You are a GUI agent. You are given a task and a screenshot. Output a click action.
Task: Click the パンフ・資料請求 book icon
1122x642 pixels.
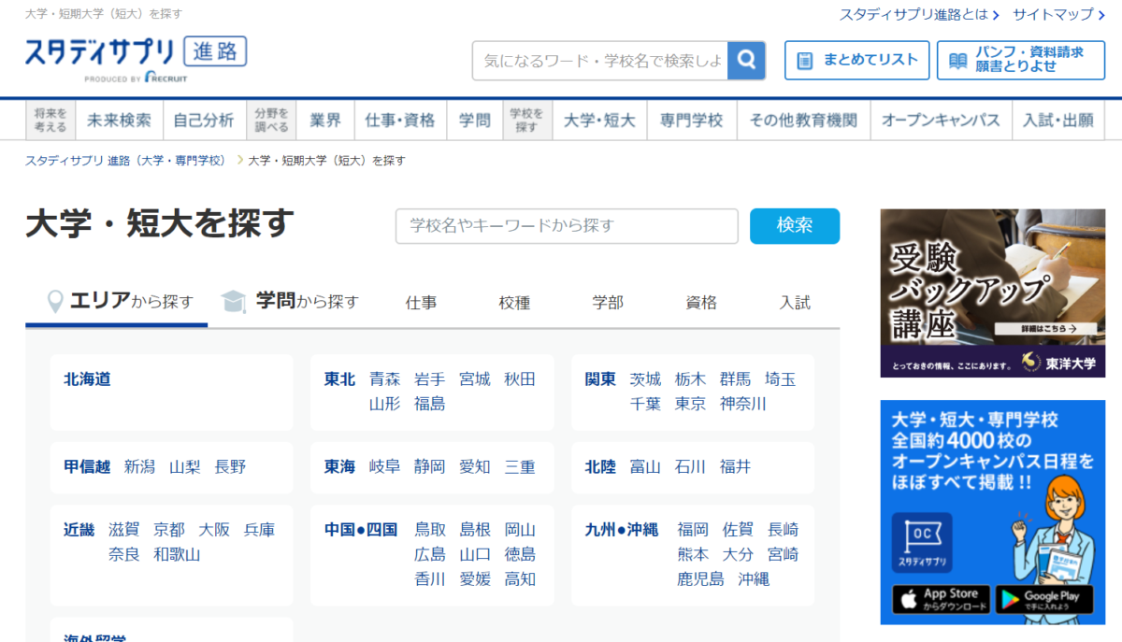(x=957, y=60)
